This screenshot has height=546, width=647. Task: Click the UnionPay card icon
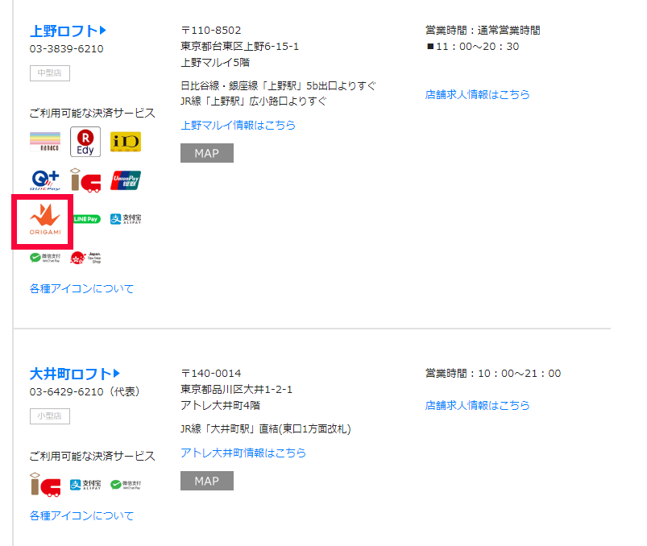(126, 180)
